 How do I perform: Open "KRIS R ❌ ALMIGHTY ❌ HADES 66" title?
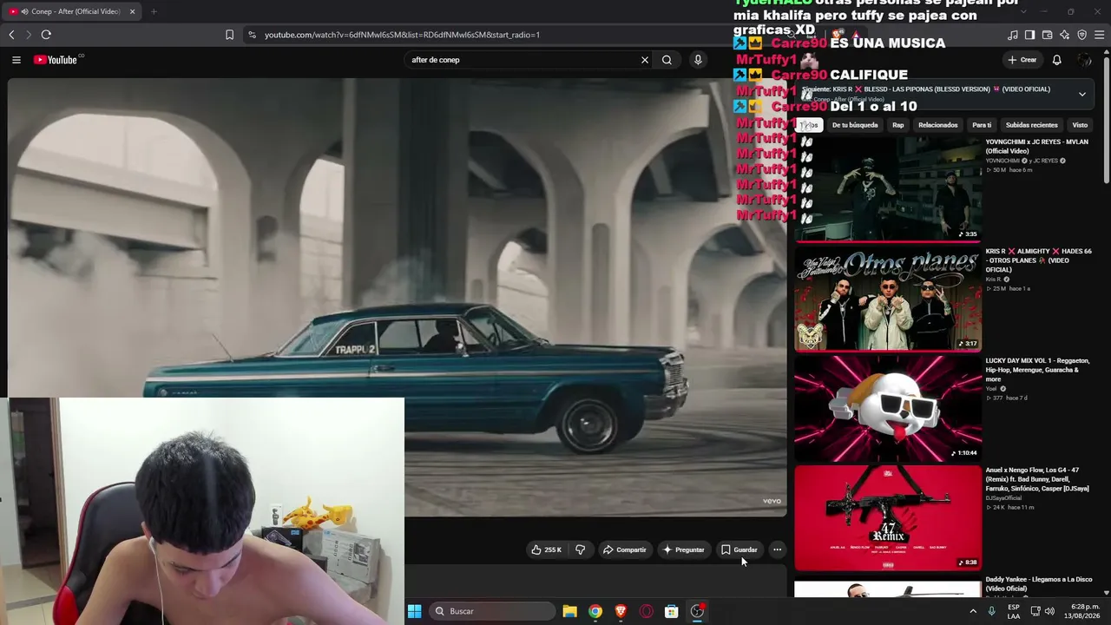(1038, 260)
